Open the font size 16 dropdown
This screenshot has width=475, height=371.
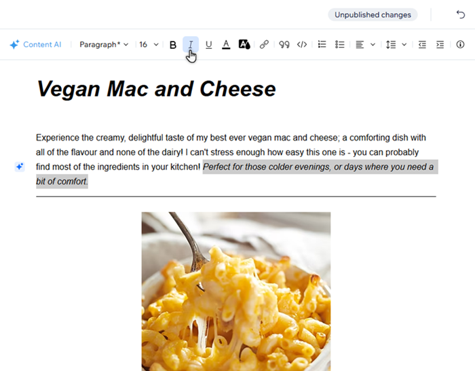pyautogui.click(x=149, y=45)
